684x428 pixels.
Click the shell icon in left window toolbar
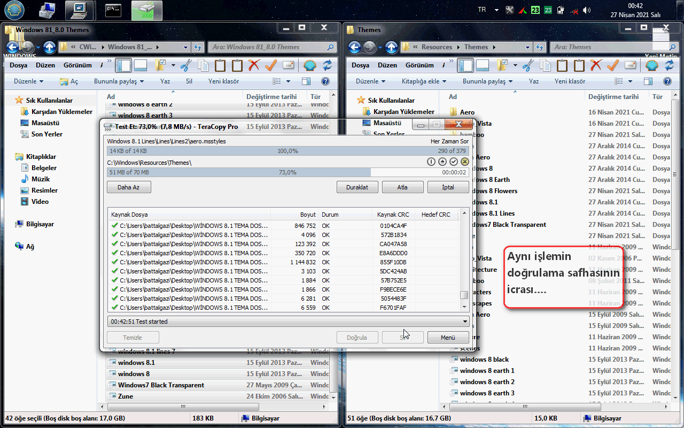309,65
